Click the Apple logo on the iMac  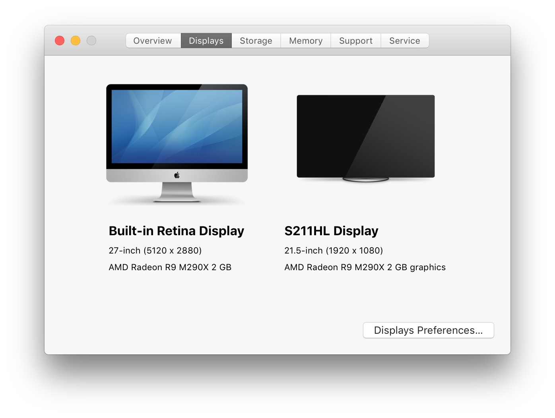[177, 175]
